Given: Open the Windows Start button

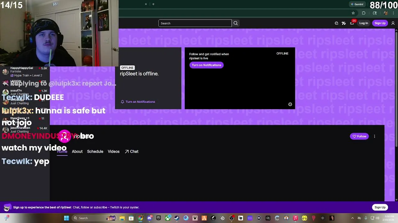Looking at the screenshot, I should click(x=66, y=218).
